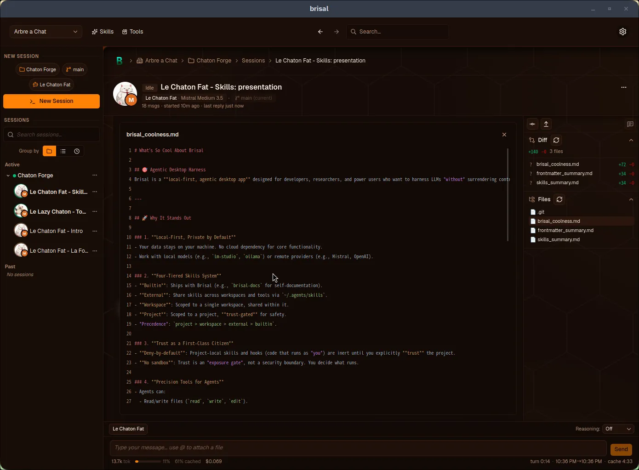The image size is (639, 470).
Task: Click the cache 4:33 timer
Action: coord(620,461)
